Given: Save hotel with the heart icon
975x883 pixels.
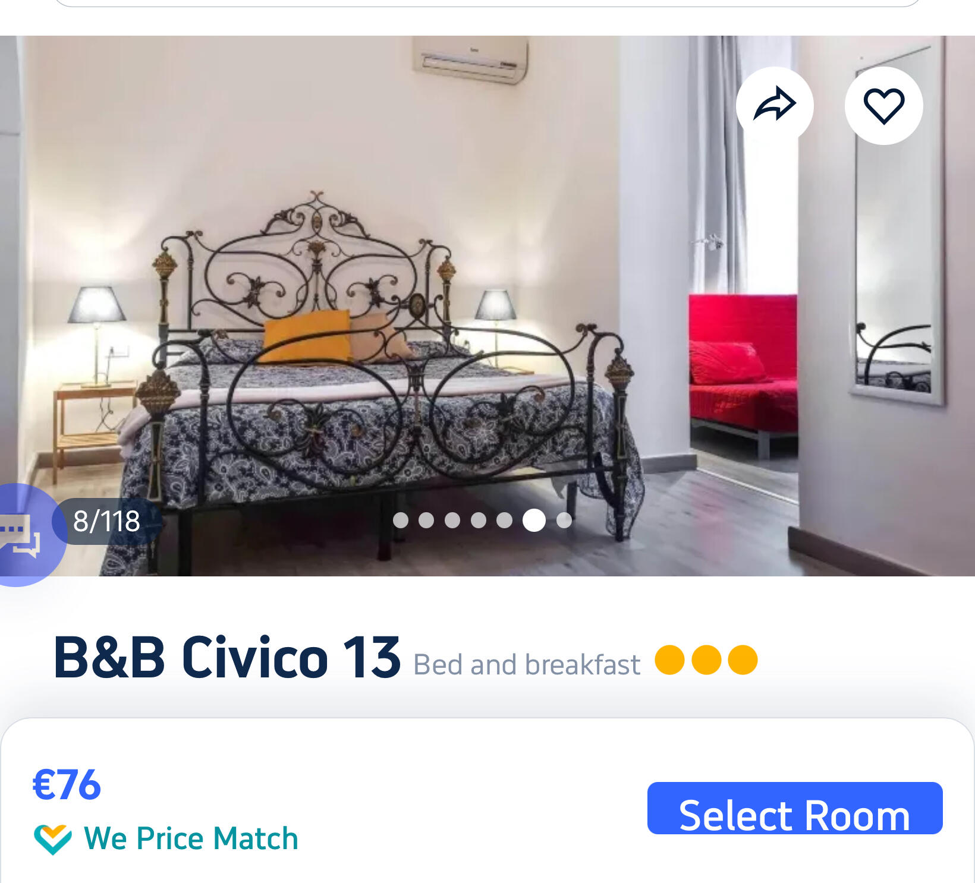Looking at the screenshot, I should 883,105.
